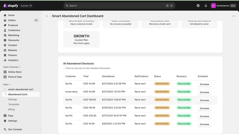
Task: Click the Discounts badge icon
Action: point(5,40)
